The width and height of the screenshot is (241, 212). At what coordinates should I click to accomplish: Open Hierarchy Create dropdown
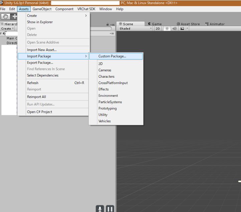click(7, 28)
